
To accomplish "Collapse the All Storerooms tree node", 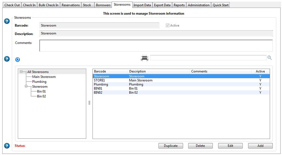I will (x=21, y=72).
